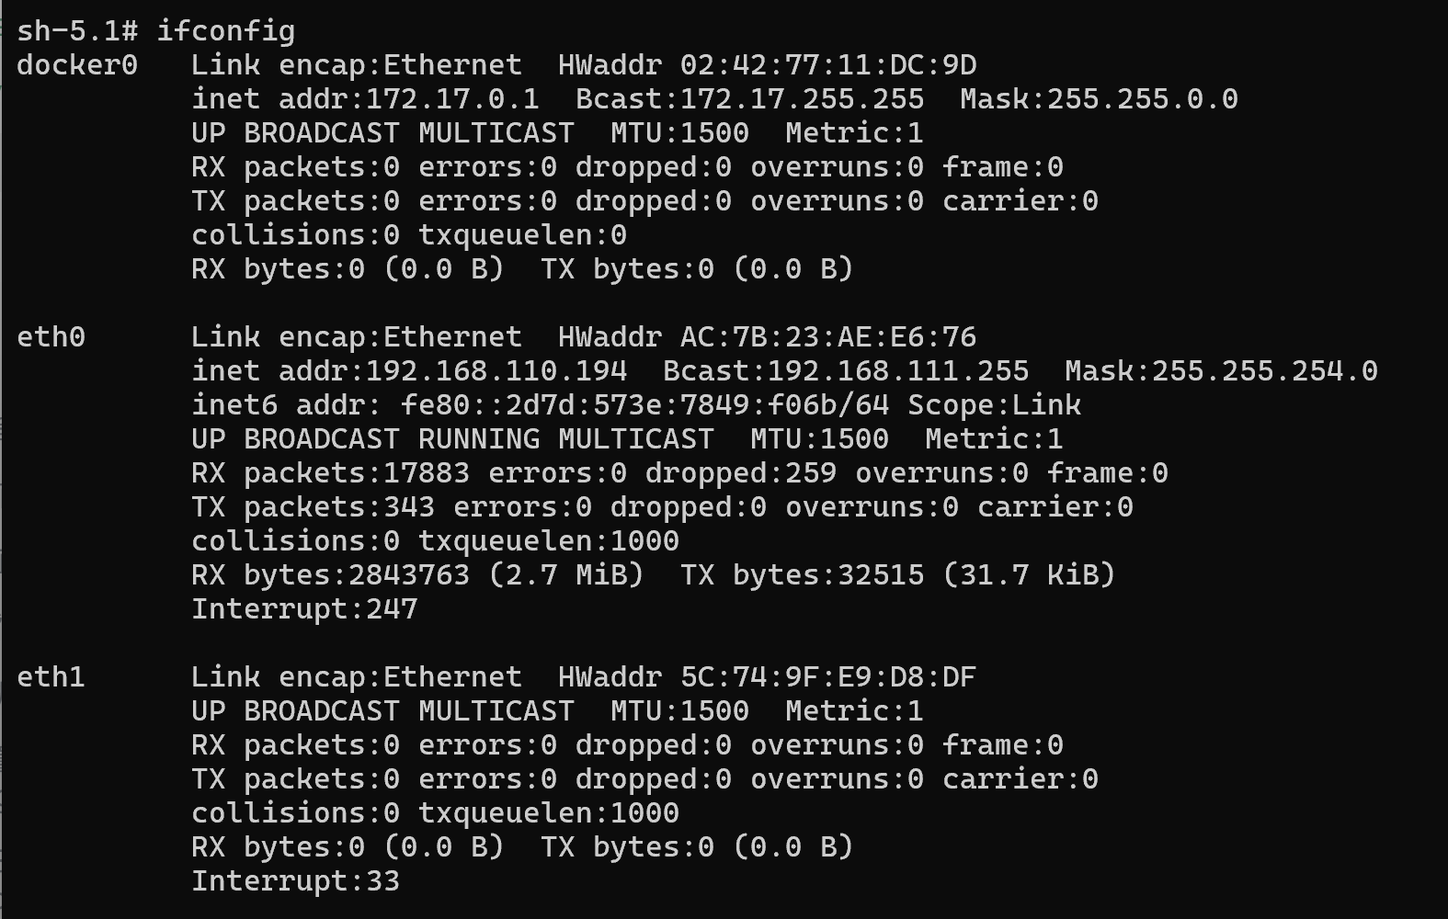
Task: Click the ifconfig command text
Action: [x=226, y=31]
